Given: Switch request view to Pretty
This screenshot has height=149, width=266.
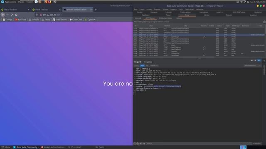Looking at the screenshot, I should tap(137, 66).
